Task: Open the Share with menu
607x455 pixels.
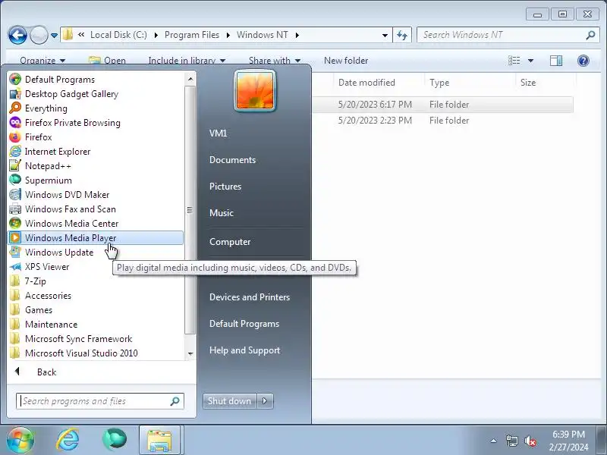Action: (275, 61)
